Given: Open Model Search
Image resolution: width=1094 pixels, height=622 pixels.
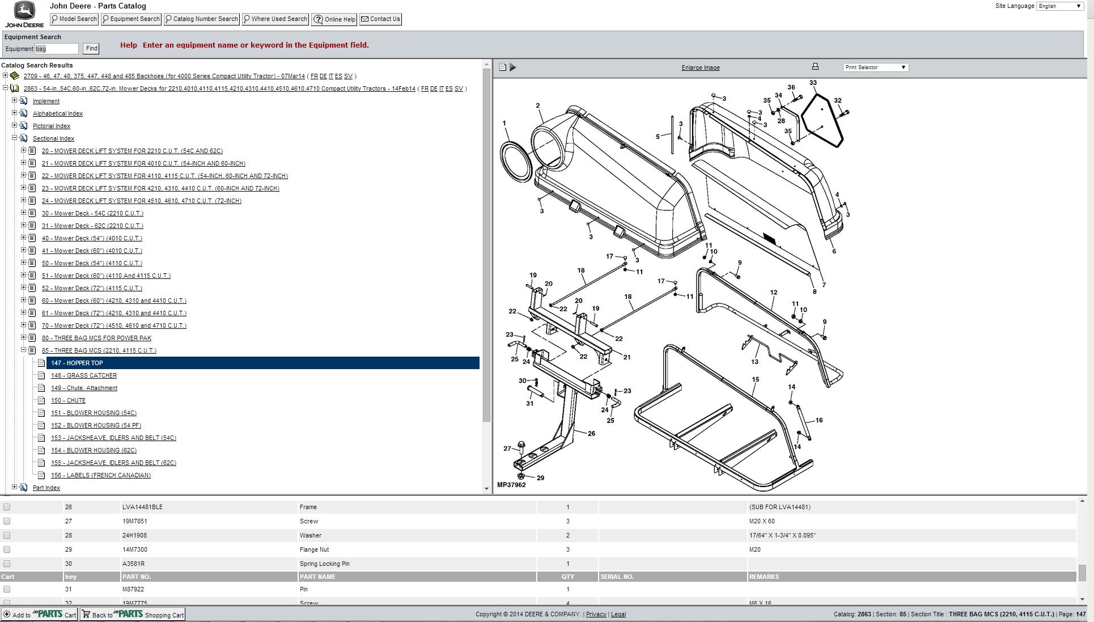Looking at the screenshot, I should point(74,19).
